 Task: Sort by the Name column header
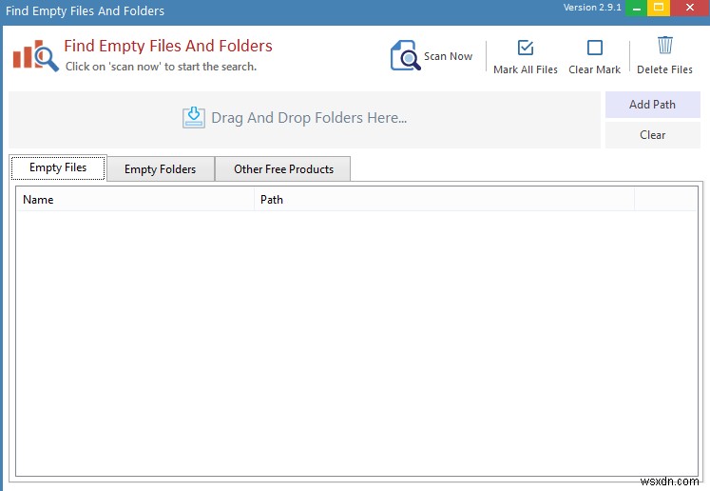click(x=135, y=200)
